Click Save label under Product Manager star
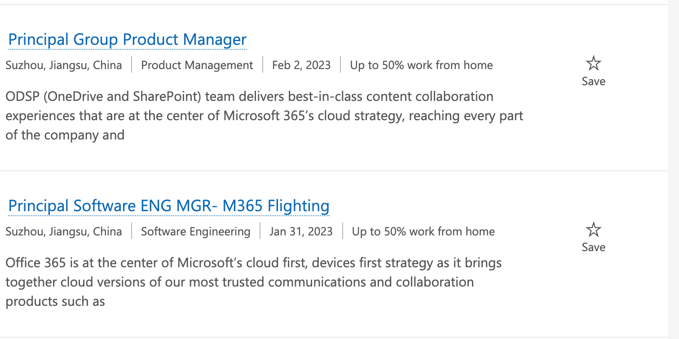This screenshot has height=339, width=679. 593,81
